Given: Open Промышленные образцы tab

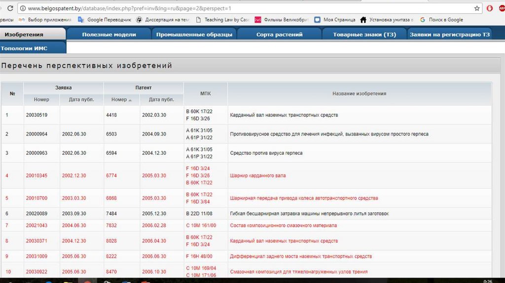Looking at the screenshot, I should pyautogui.click(x=194, y=35).
